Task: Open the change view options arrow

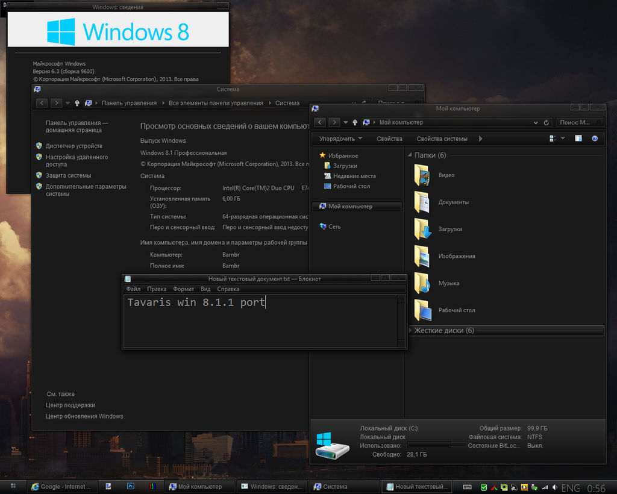Action: pyautogui.click(x=563, y=139)
